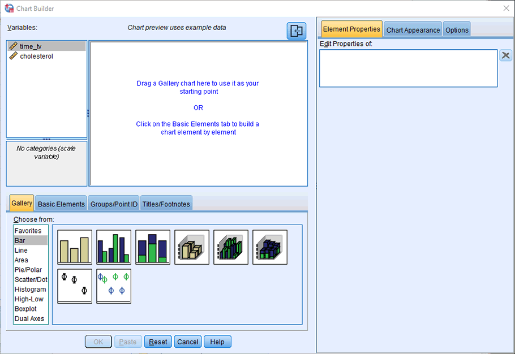Choose the 3-D simple bar chart icon
The height and width of the screenshot is (354, 515).
pos(191,247)
